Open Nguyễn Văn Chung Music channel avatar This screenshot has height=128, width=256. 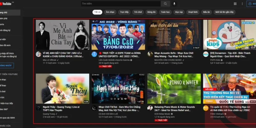point(150,54)
